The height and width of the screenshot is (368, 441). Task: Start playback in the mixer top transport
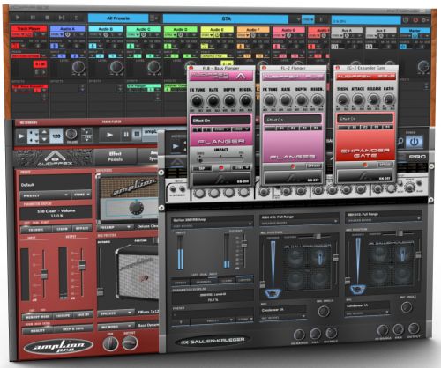click(x=18, y=18)
